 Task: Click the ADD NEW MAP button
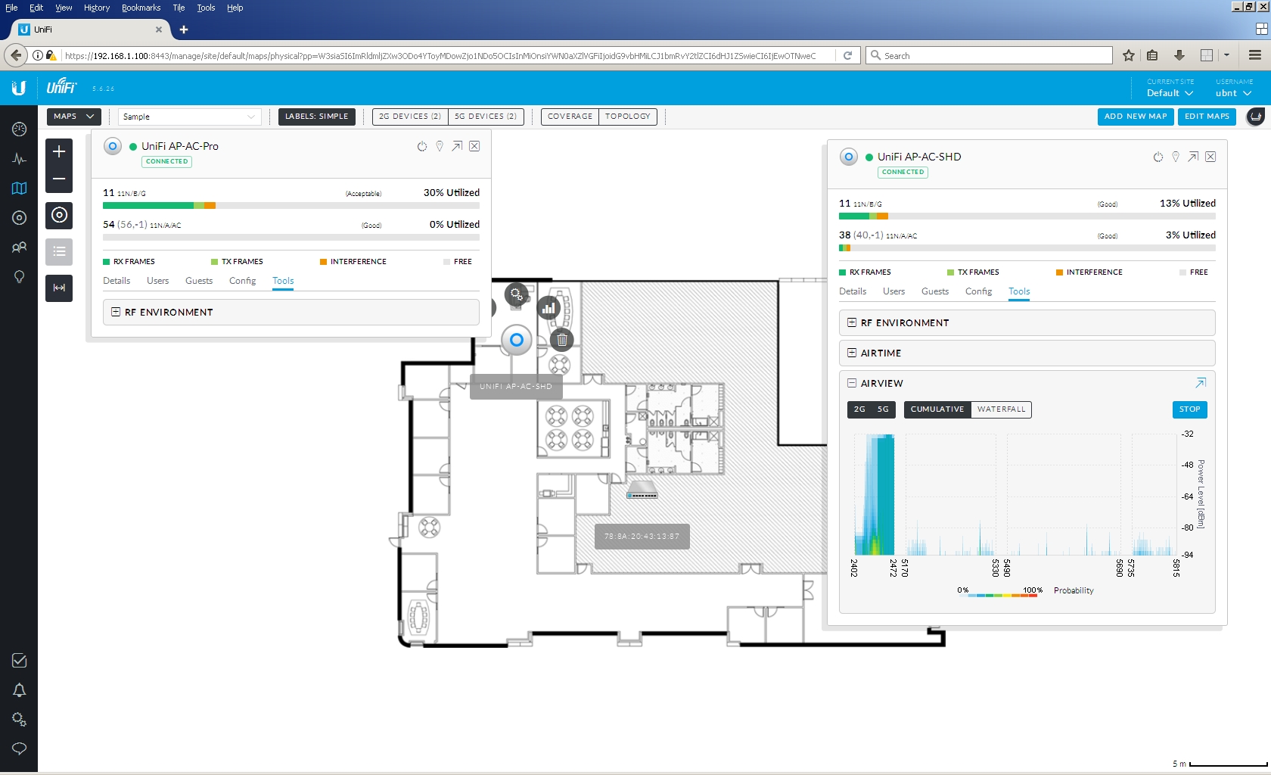click(x=1135, y=117)
